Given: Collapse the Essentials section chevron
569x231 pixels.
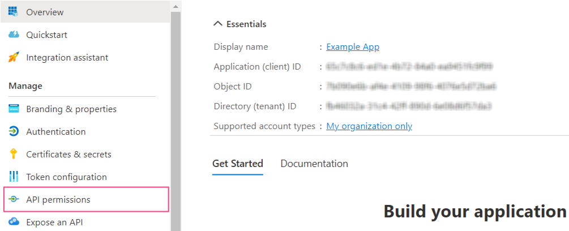Looking at the screenshot, I should (218, 24).
